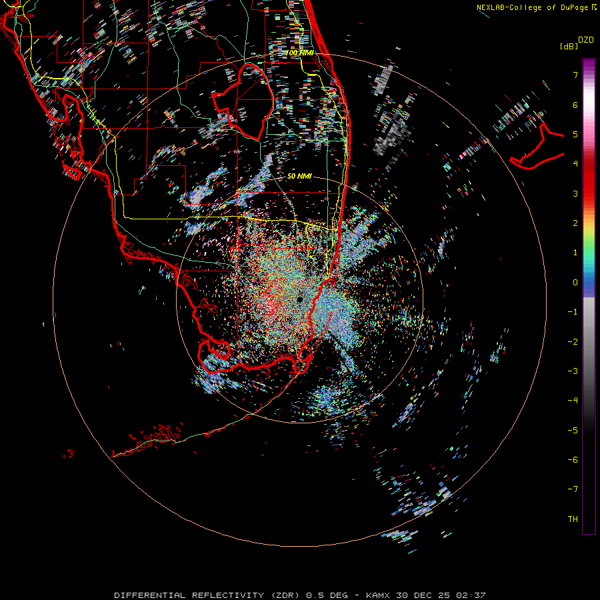
Task: Click the 1 dB scale label
Action: click(x=575, y=253)
